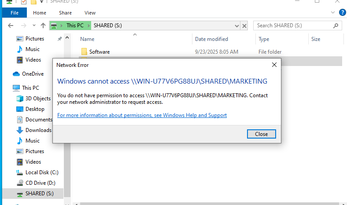
Task: Switch to the View ribbon tab
Action: 90,13
